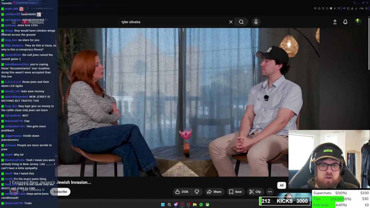Open YouTube notifications bell
The width and height of the screenshot is (370, 208).
[345, 22]
